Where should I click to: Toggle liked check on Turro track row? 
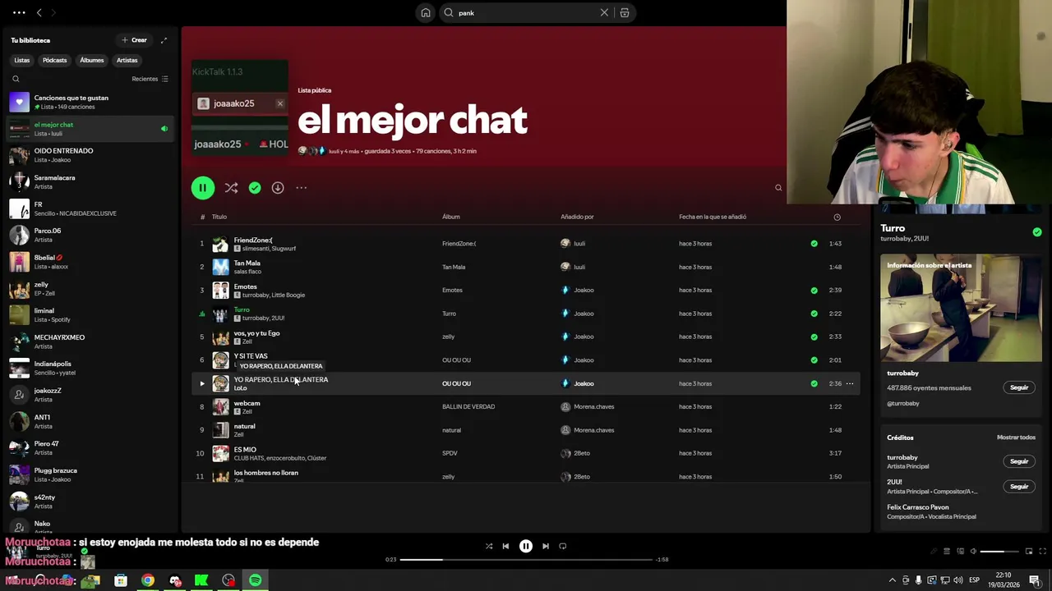pos(814,314)
